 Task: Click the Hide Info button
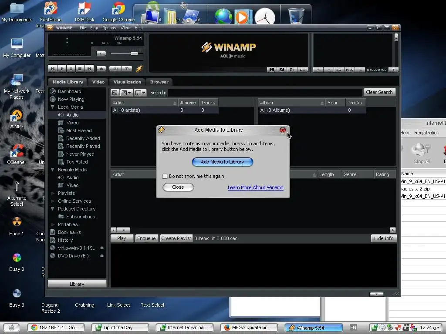(x=384, y=238)
